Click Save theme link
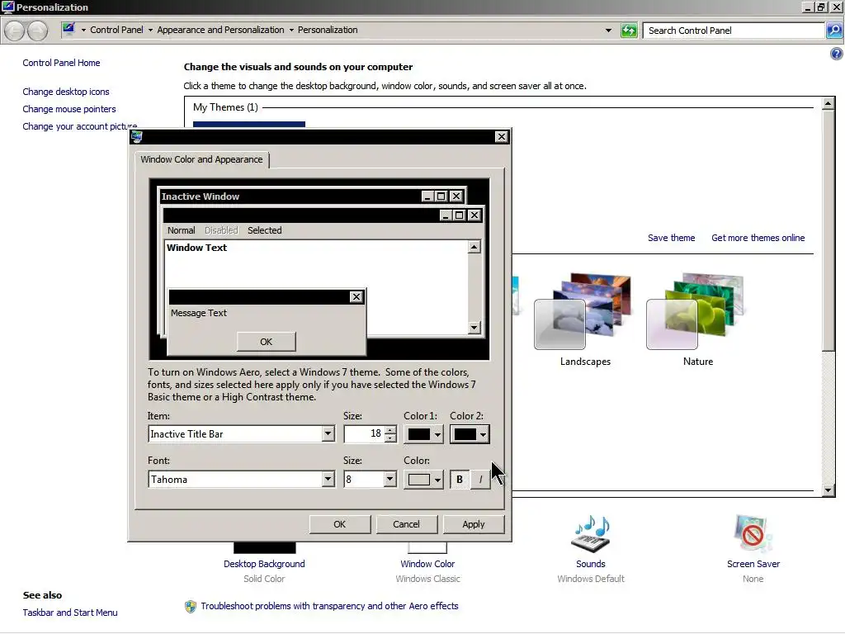Screen dimensions: 845x634 coord(671,238)
